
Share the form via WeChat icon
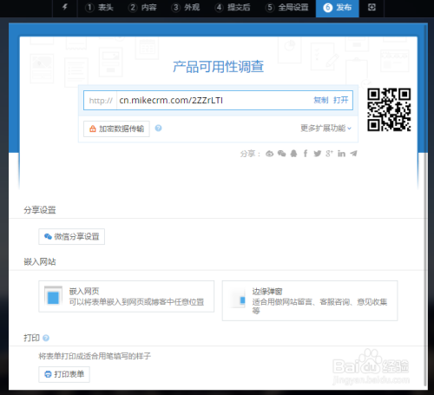click(x=281, y=154)
